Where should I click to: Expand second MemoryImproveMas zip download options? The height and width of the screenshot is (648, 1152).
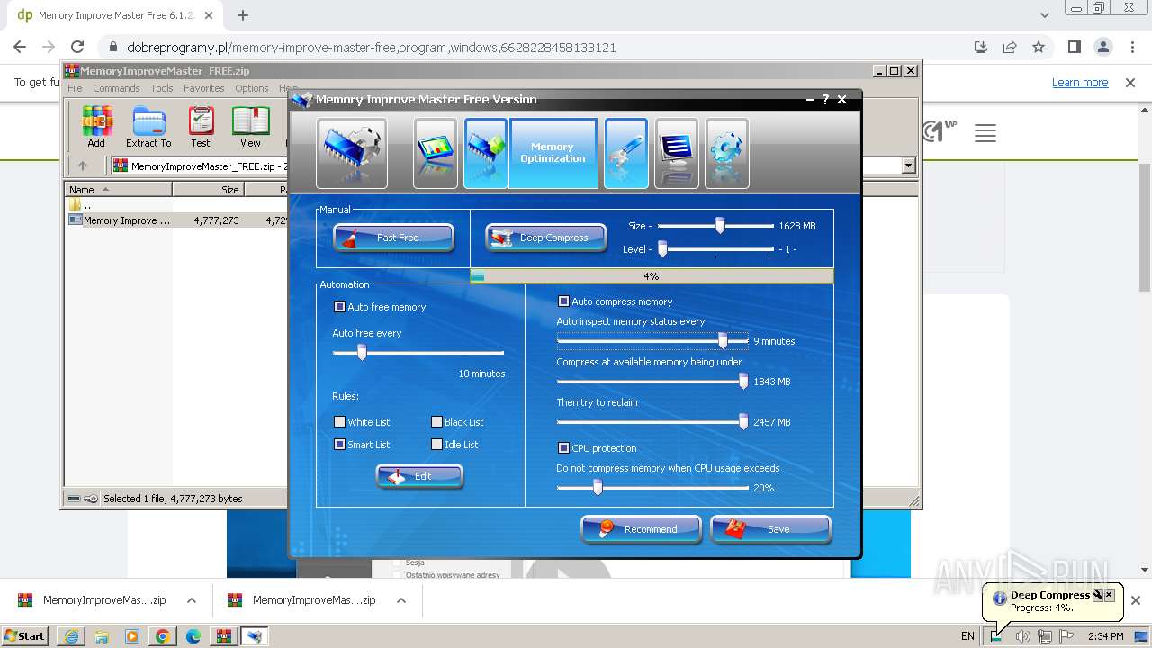point(401,600)
